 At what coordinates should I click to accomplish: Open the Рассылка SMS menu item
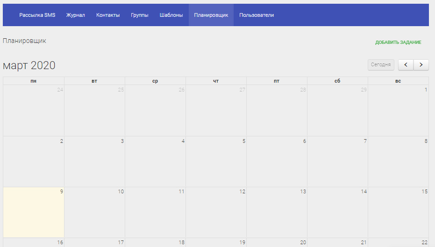37,15
